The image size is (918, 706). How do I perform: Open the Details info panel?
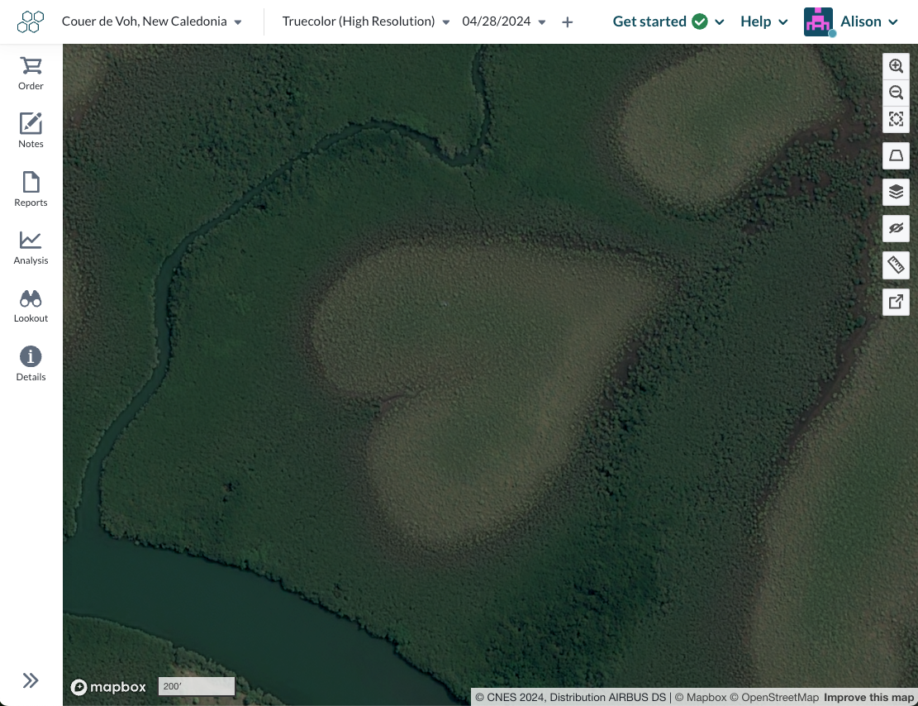click(31, 363)
